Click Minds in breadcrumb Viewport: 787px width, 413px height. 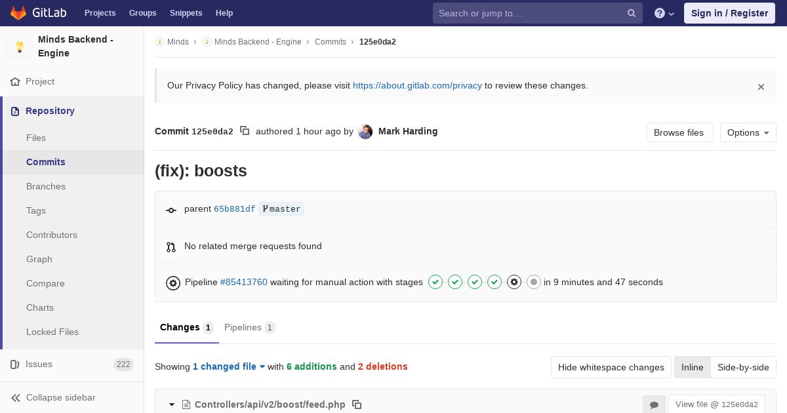click(x=178, y=42)
